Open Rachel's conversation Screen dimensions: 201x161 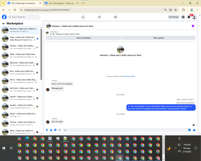(20, 115)
